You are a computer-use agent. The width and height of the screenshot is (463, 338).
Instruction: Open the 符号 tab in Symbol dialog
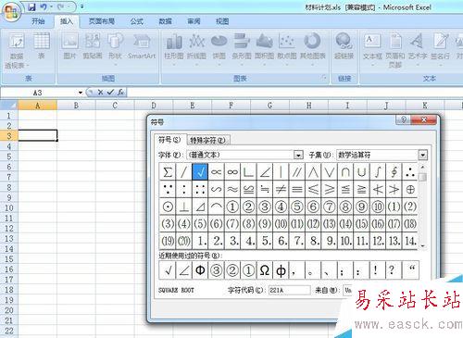click(169, 140)
